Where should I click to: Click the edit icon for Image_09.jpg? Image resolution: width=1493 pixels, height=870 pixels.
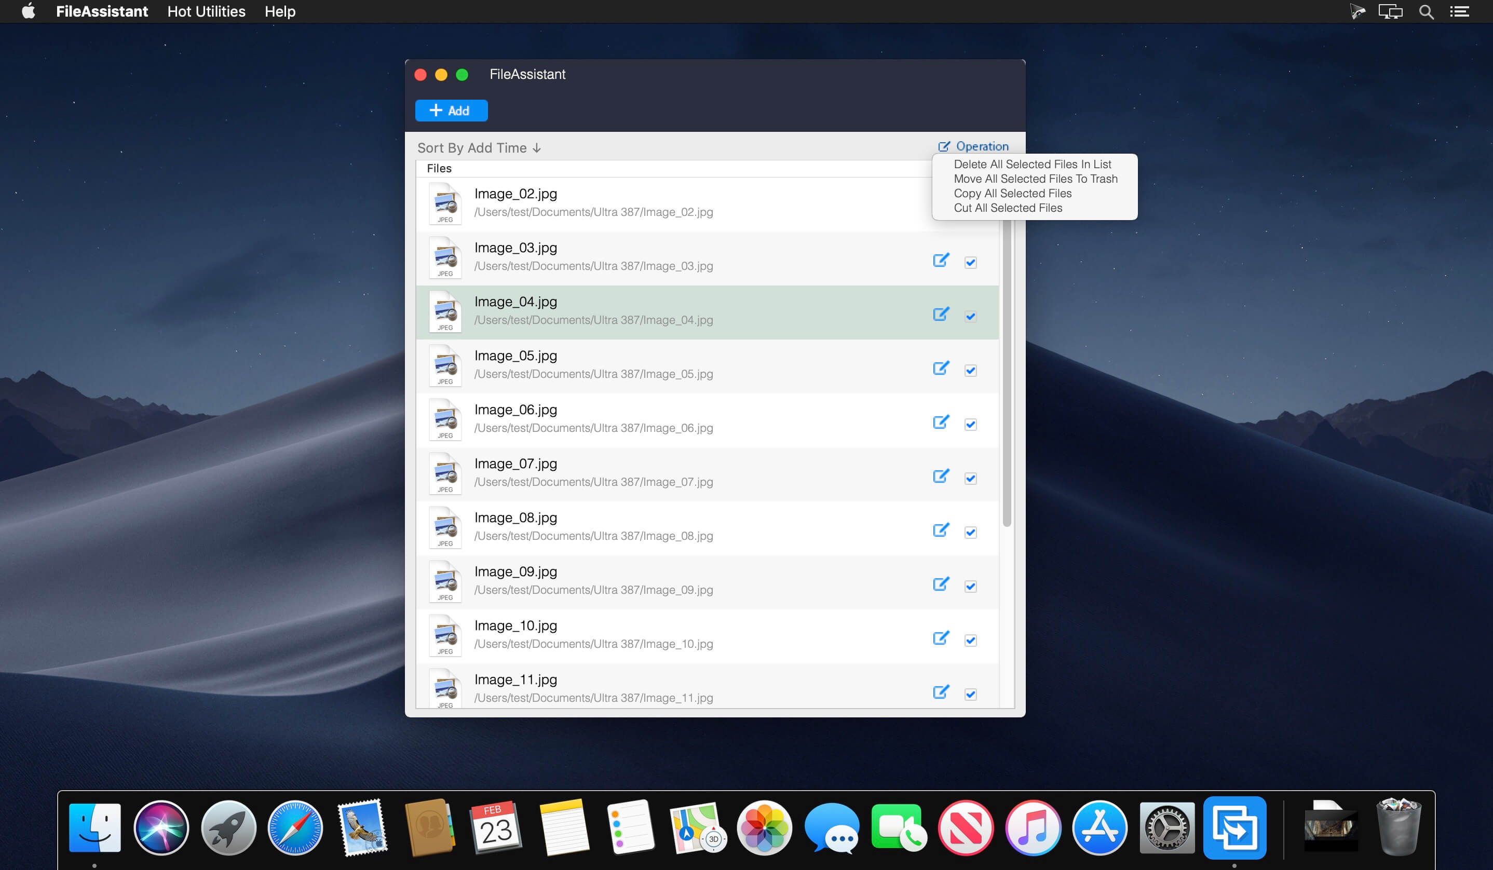click(x=941, y=584)
